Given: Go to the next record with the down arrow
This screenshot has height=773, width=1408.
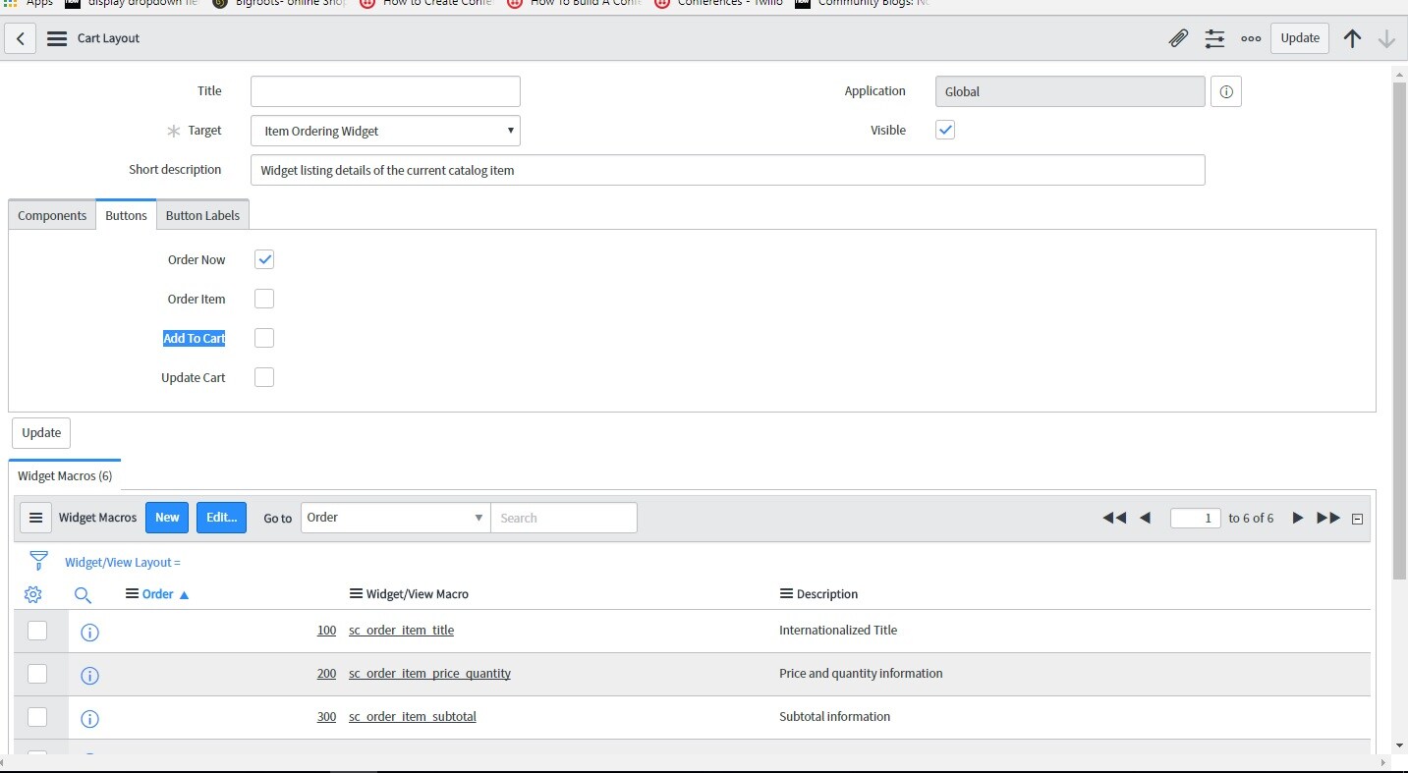Looking at the screenshot, I should click(x=1386, y=38).
